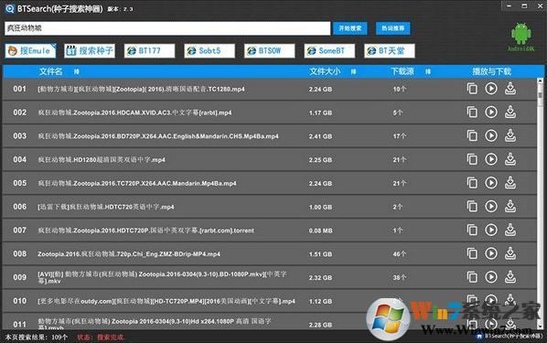Download the file in row 001

(x=510, y=89)
